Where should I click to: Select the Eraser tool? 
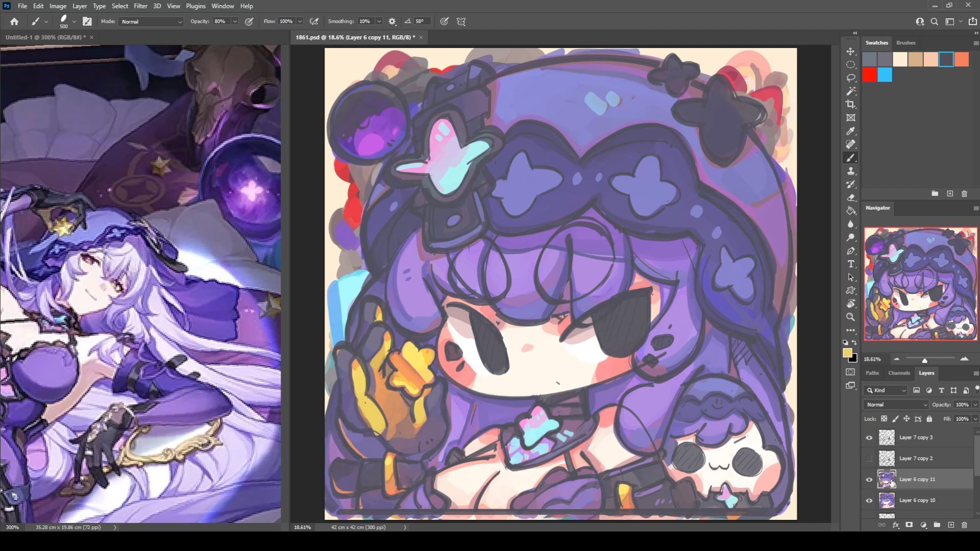850,197
